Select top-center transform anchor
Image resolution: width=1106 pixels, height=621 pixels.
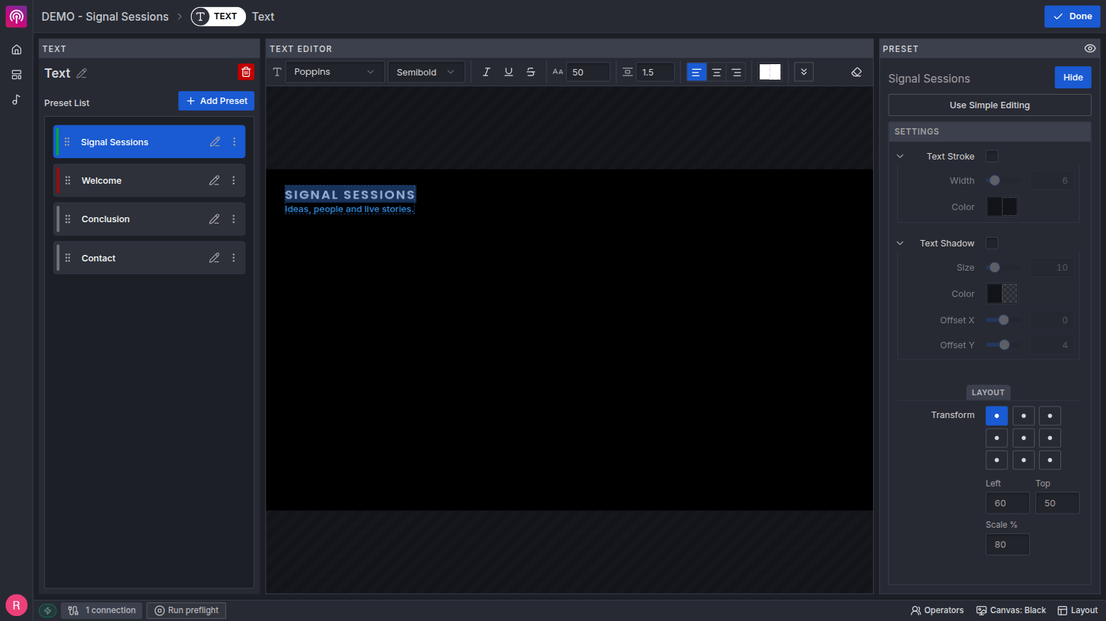(x=1023, y=416)
